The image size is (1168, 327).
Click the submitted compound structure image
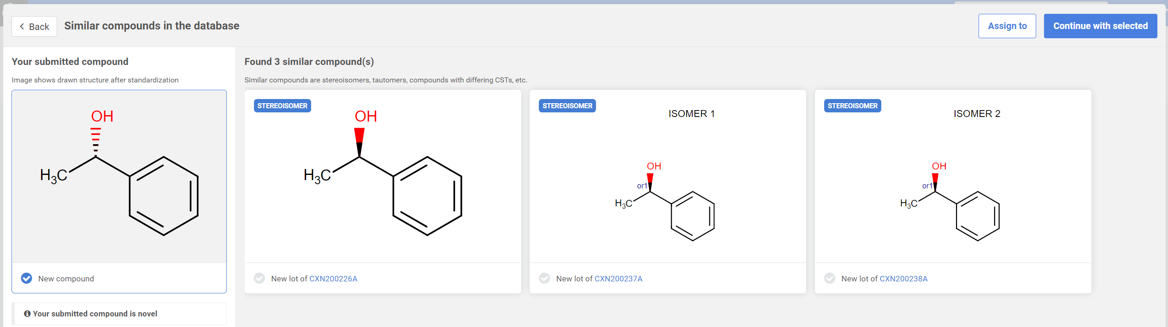[119, 177]
